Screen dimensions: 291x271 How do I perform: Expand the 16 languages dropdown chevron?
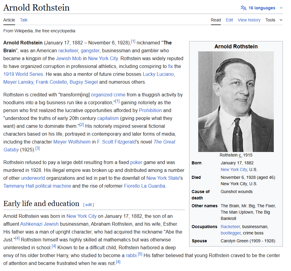[281, 8]
